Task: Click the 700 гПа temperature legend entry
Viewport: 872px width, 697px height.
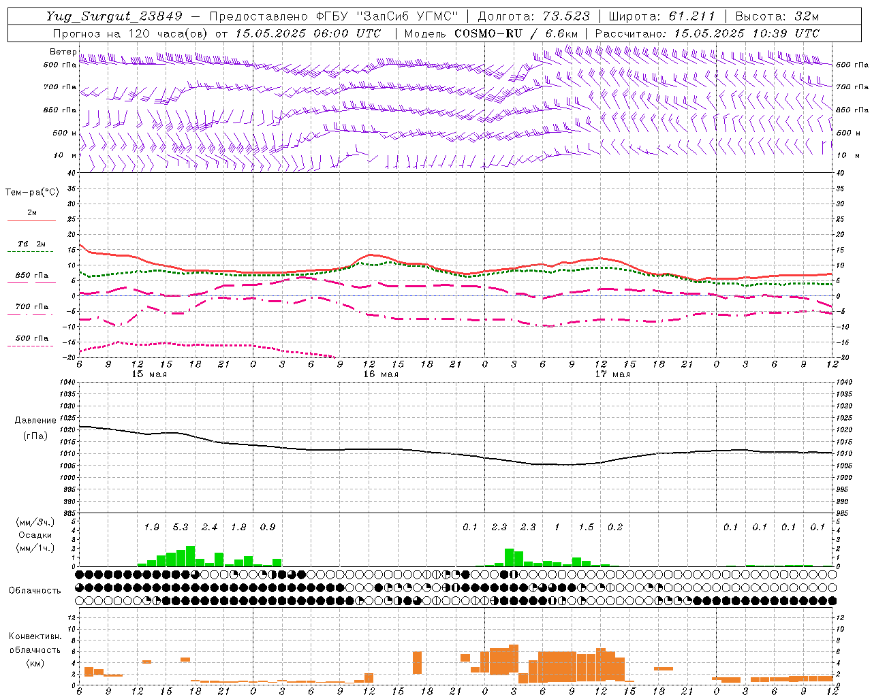Action: pos(32,307)
